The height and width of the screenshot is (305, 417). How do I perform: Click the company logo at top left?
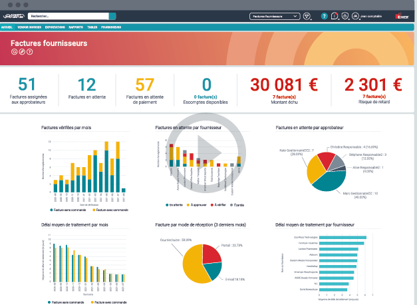pyautogui.click(x=14, y=16)
